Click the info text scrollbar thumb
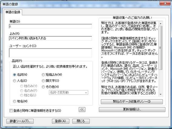This screenshot has height=129, width=172. click(x=160, y=48)
